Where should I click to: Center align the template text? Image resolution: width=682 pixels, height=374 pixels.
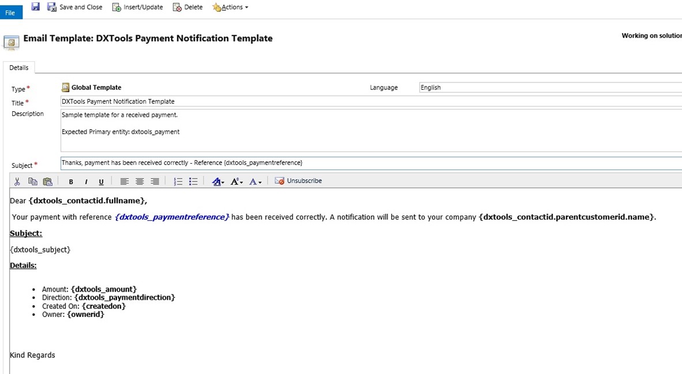point(140,182)
